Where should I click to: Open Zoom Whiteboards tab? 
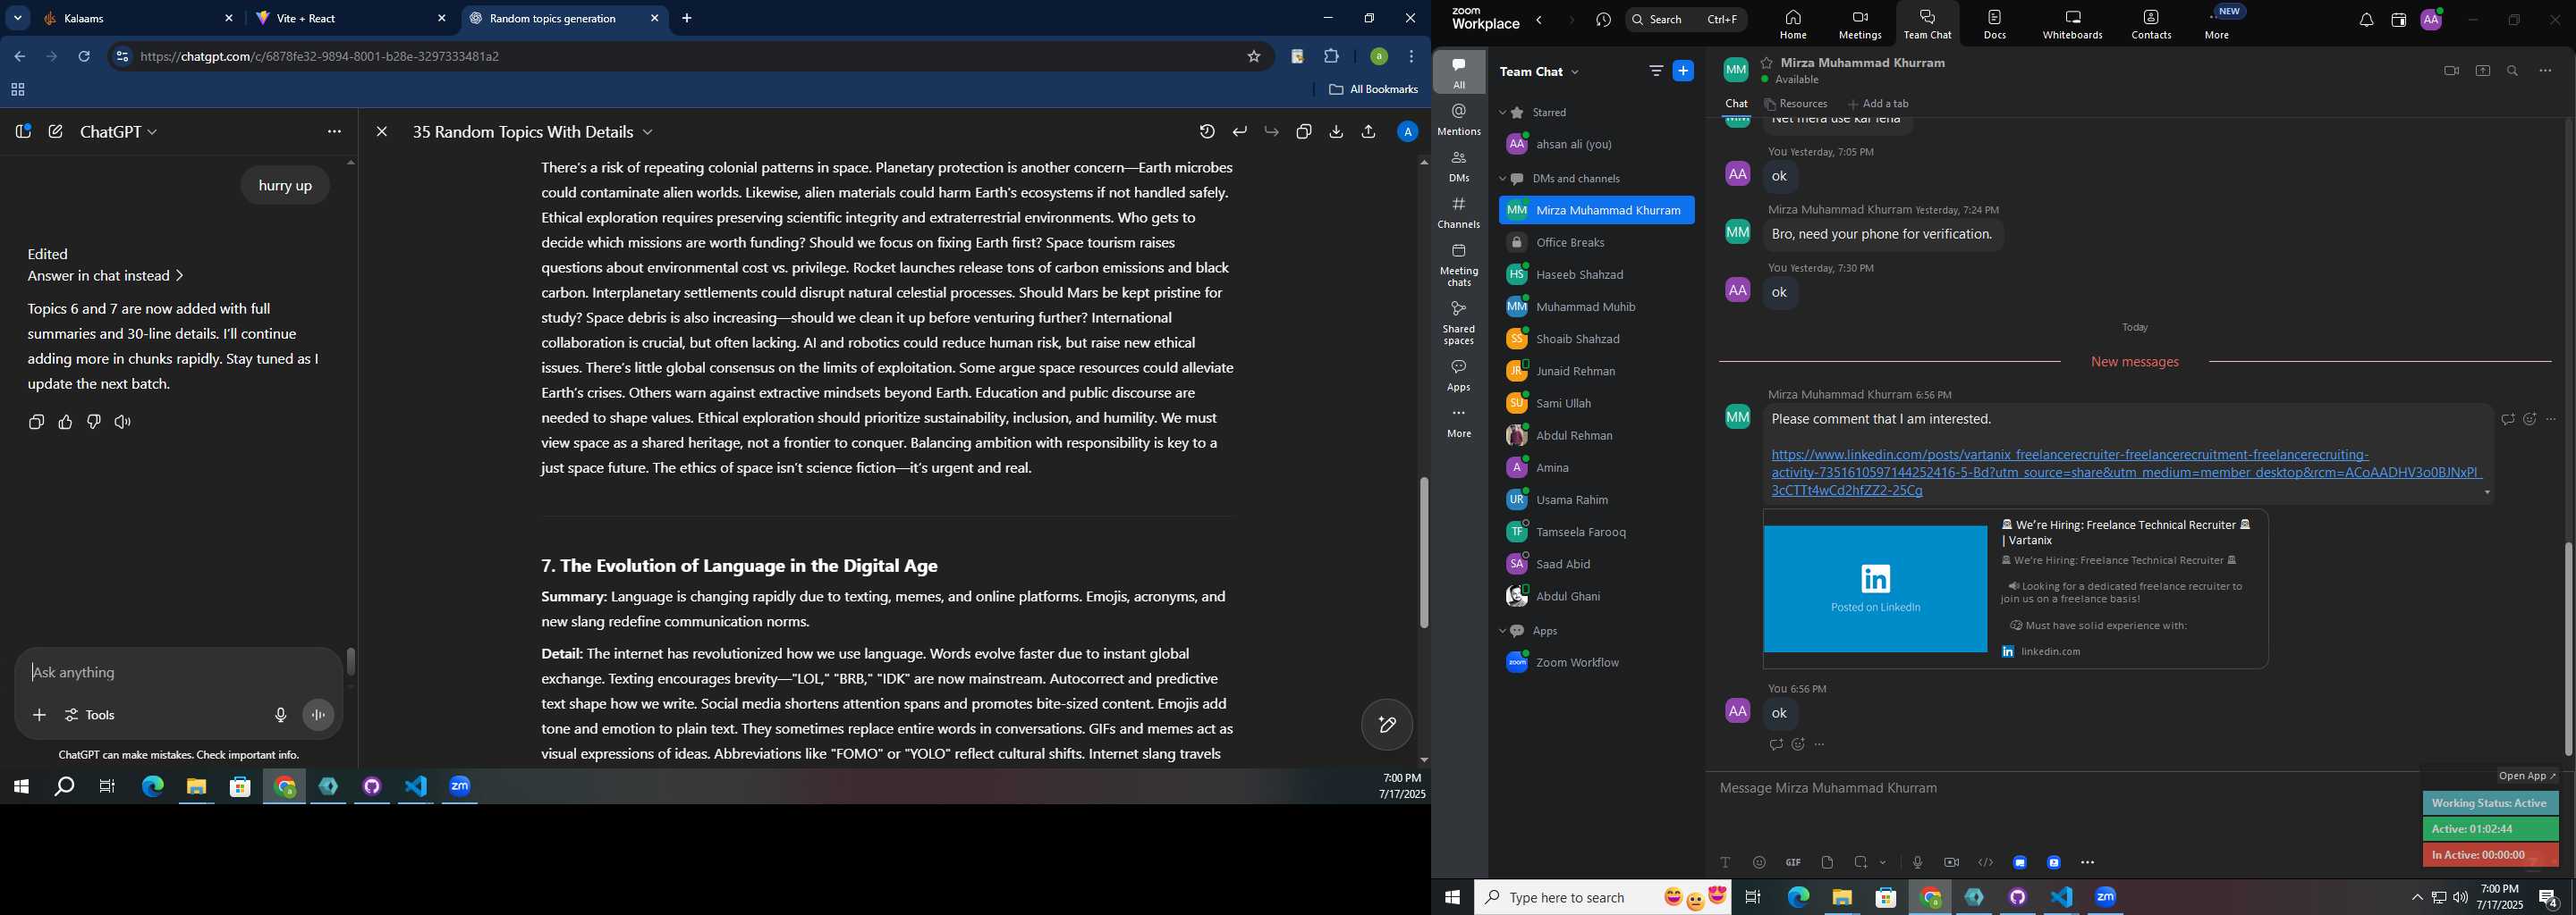point(2072,24)
